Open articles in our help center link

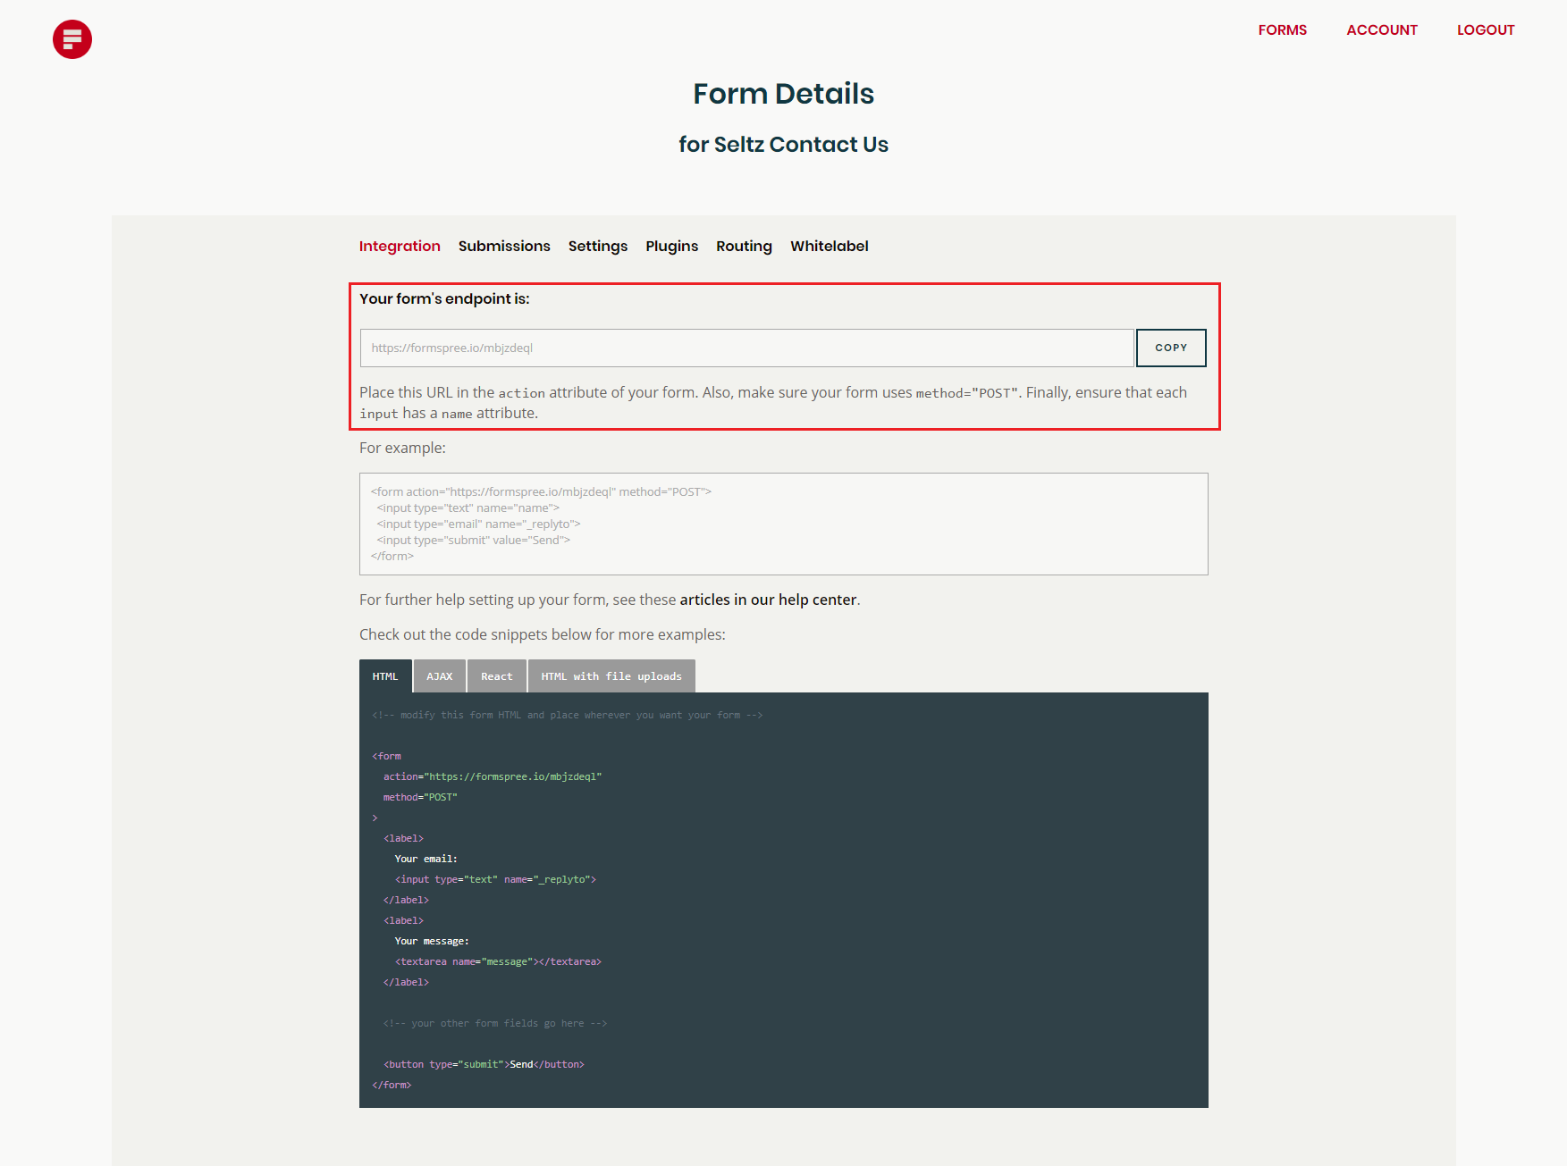tap(767, 600)
